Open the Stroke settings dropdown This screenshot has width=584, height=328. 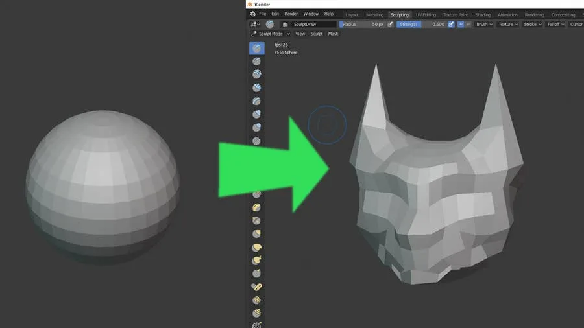(532, 24)
